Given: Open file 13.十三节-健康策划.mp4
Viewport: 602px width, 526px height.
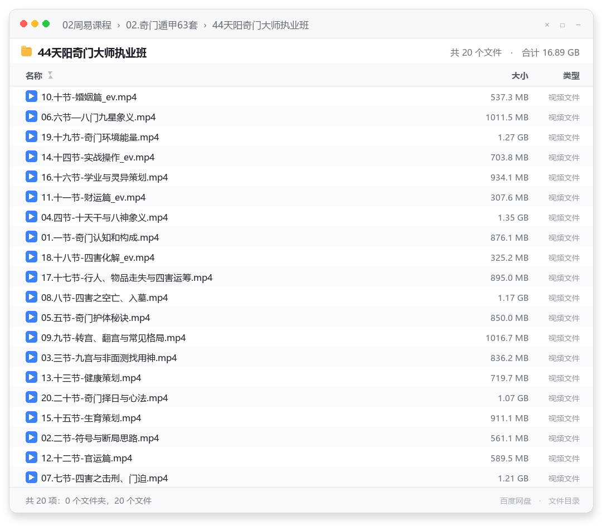Looking at the screenshot, I should click(91, 378).
